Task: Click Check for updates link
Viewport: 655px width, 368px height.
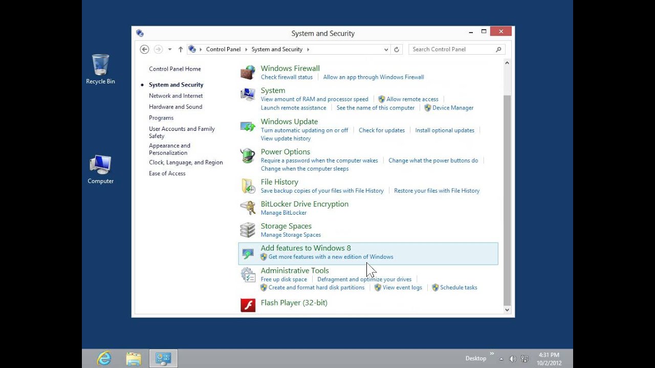Action: coord(382,130)
